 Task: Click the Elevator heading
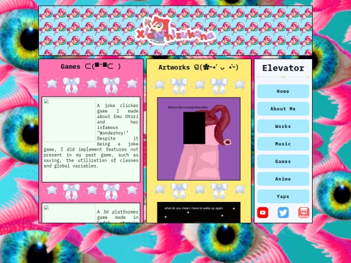pyautogui.click(x=283, y=68)
